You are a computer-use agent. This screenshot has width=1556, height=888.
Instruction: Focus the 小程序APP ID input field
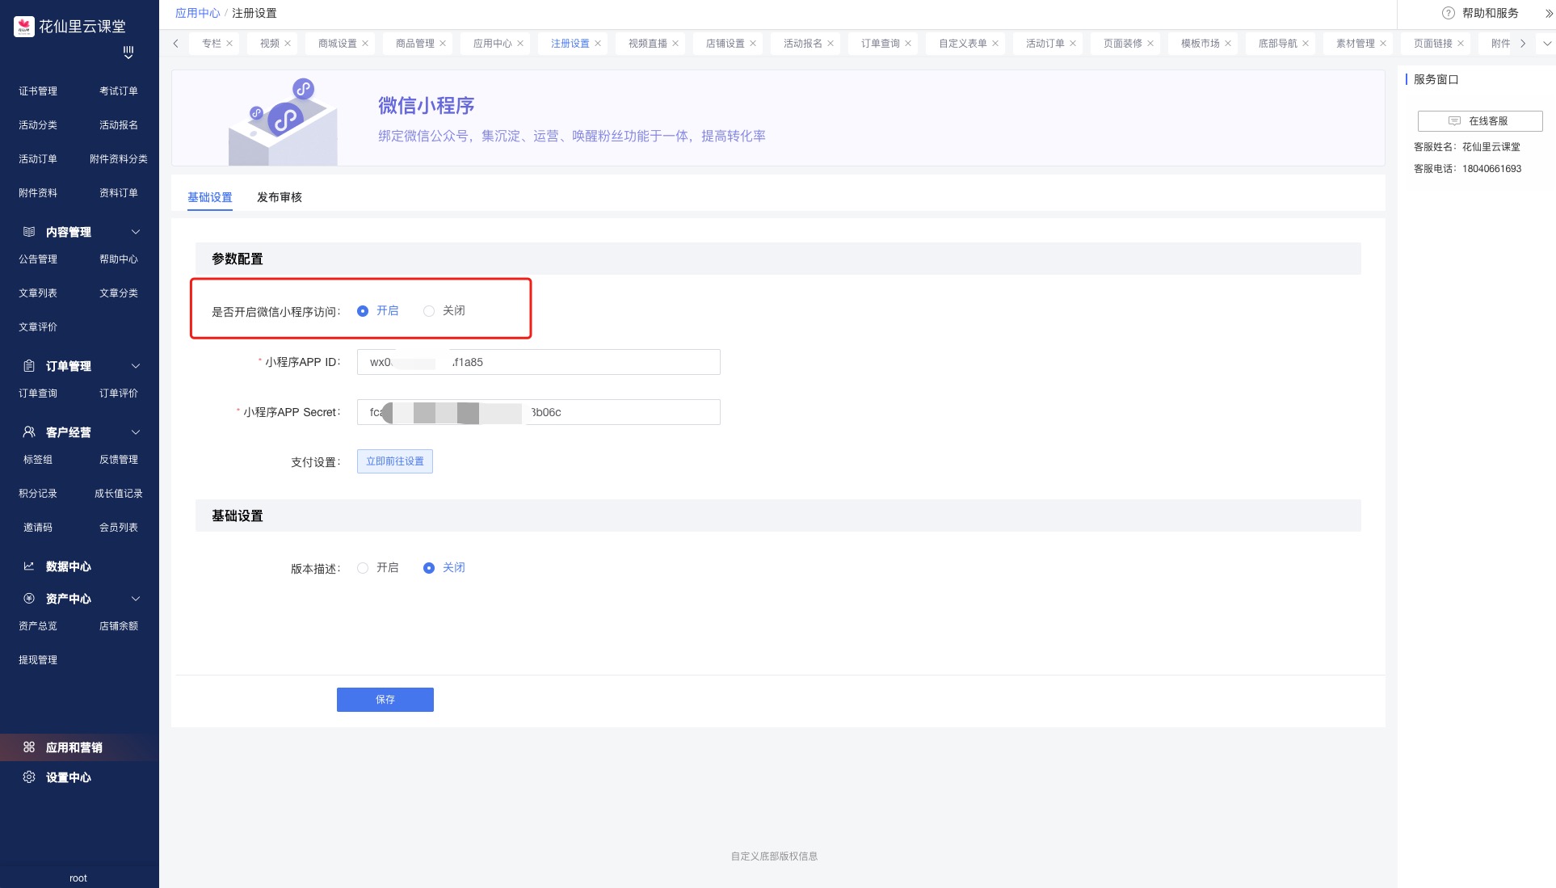[x=539, y=362]
